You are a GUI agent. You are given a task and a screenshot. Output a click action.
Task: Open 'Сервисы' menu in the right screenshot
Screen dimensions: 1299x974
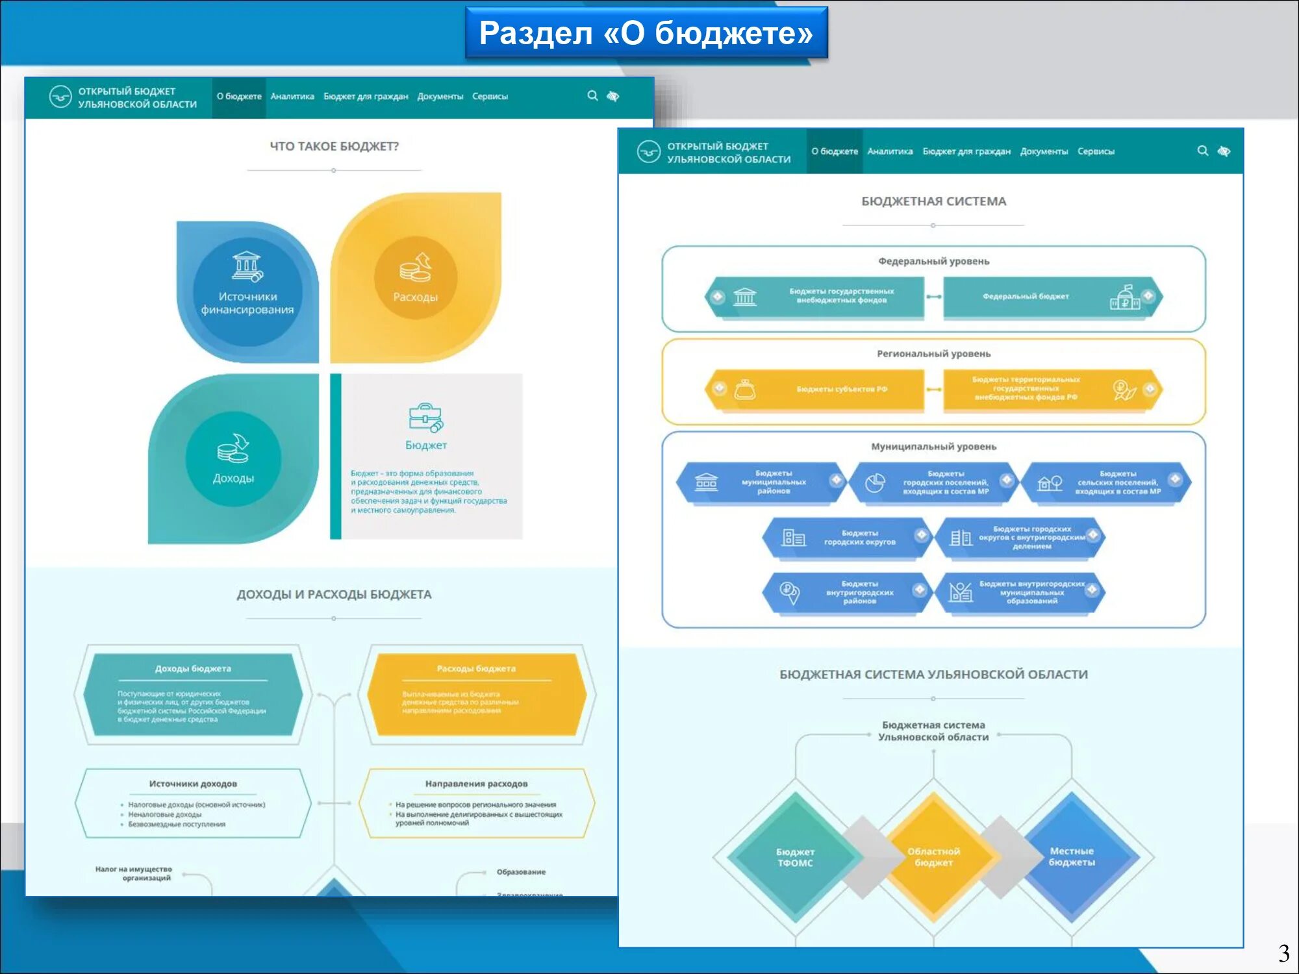click(1096, 151)
